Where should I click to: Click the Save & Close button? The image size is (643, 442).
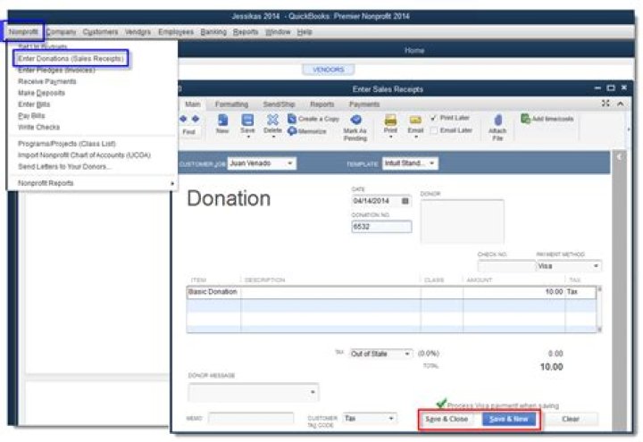click(x=447, y=419)
